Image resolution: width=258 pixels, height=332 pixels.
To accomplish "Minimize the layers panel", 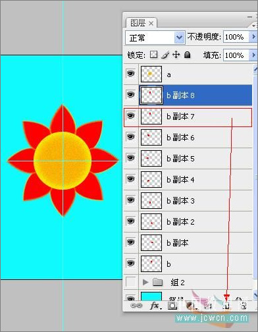I will (249, 17).
